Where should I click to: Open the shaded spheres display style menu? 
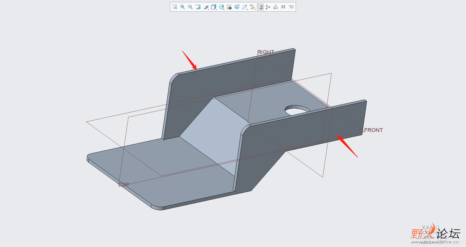click(x=206, y=7)
